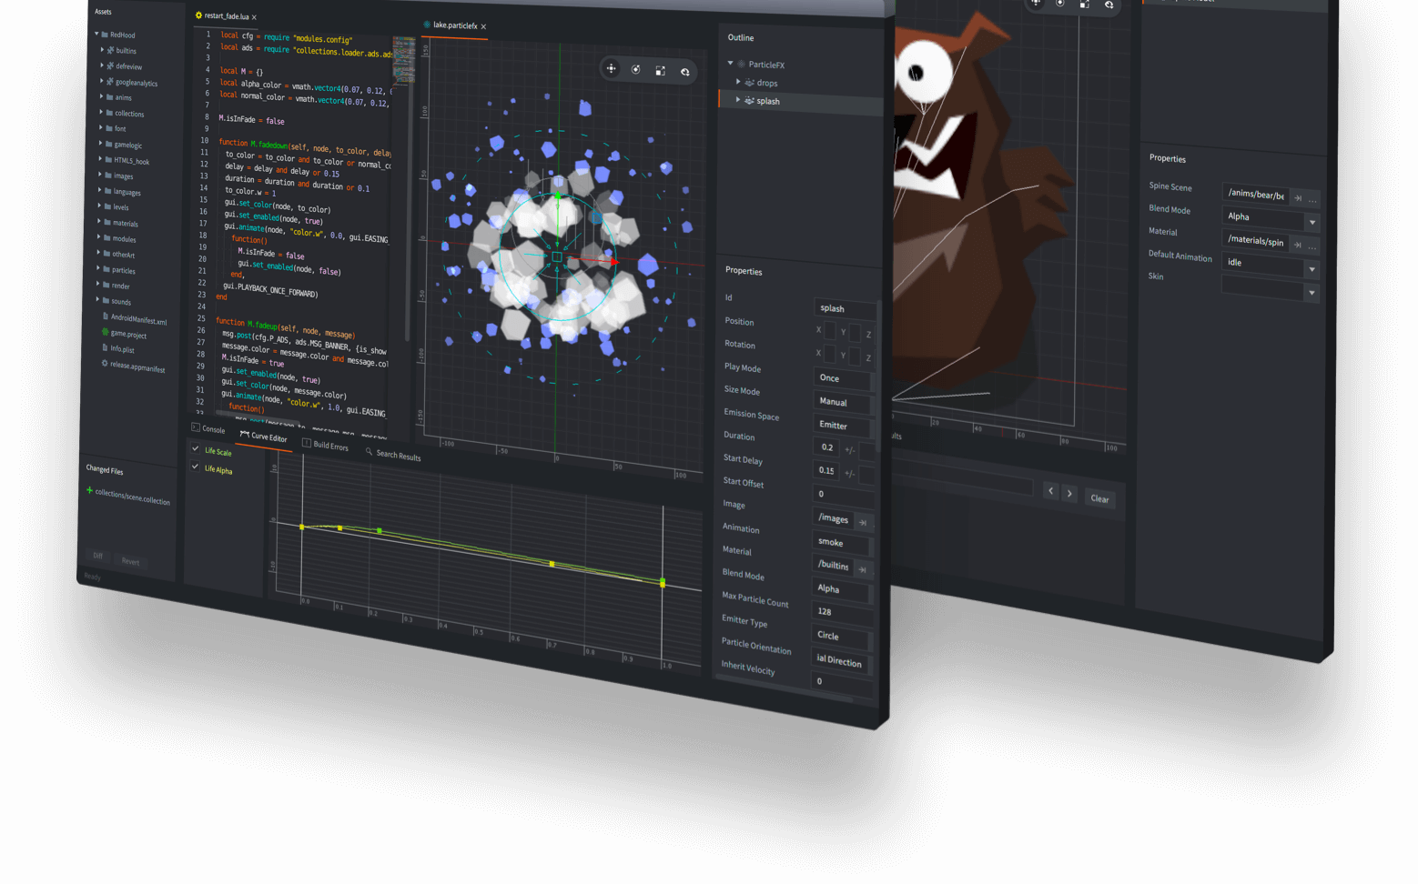
Task: Close the lake.particlefx tab
Action: 483,26
